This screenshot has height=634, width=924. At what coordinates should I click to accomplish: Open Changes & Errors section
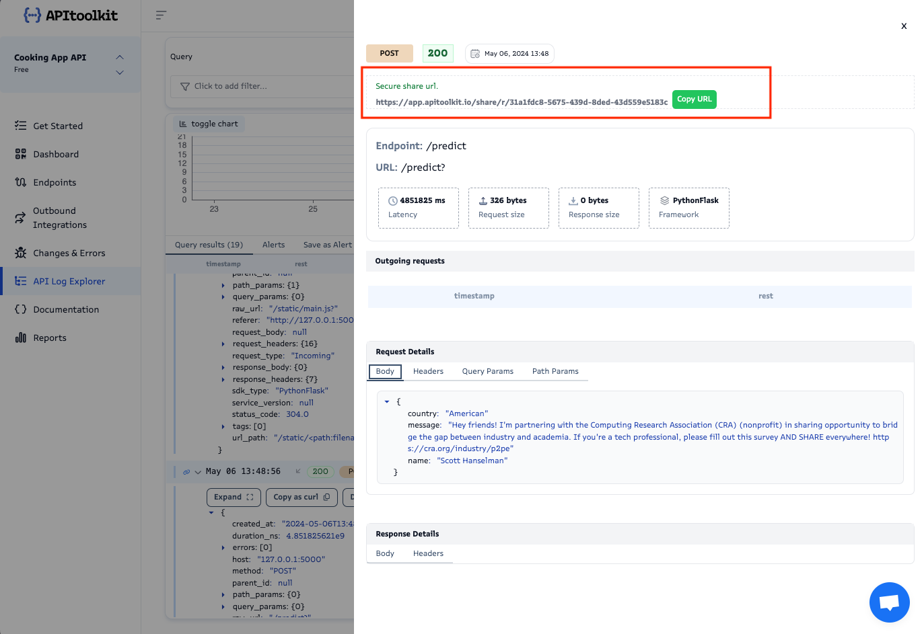point(69,253)
